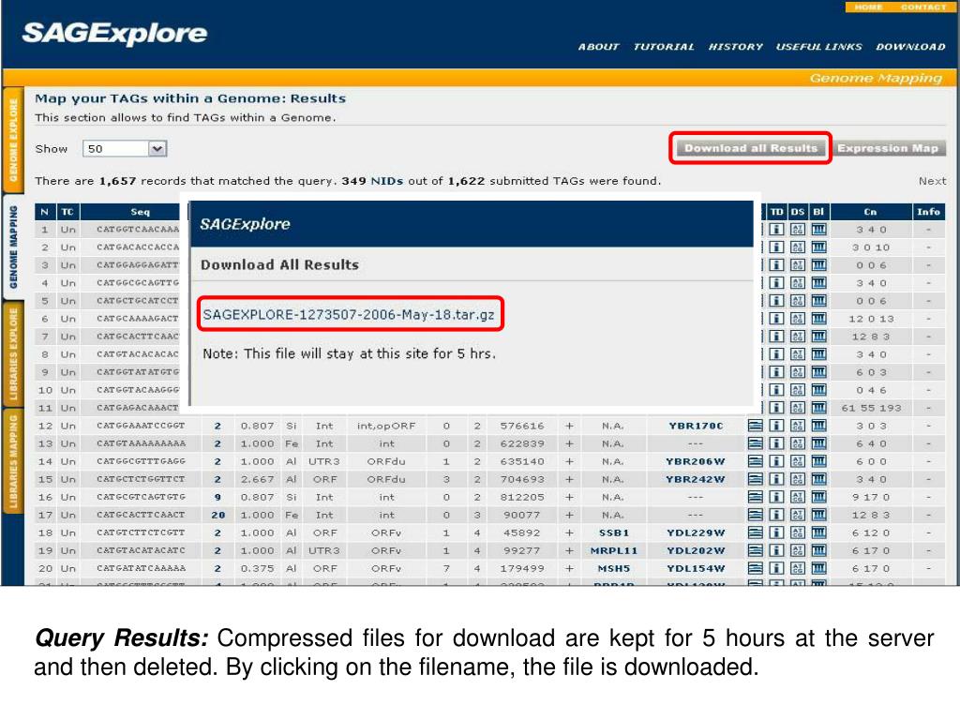Click Bl icon in YBR242W row
Screen dimensions: 960x720
[x=818, y=479]
